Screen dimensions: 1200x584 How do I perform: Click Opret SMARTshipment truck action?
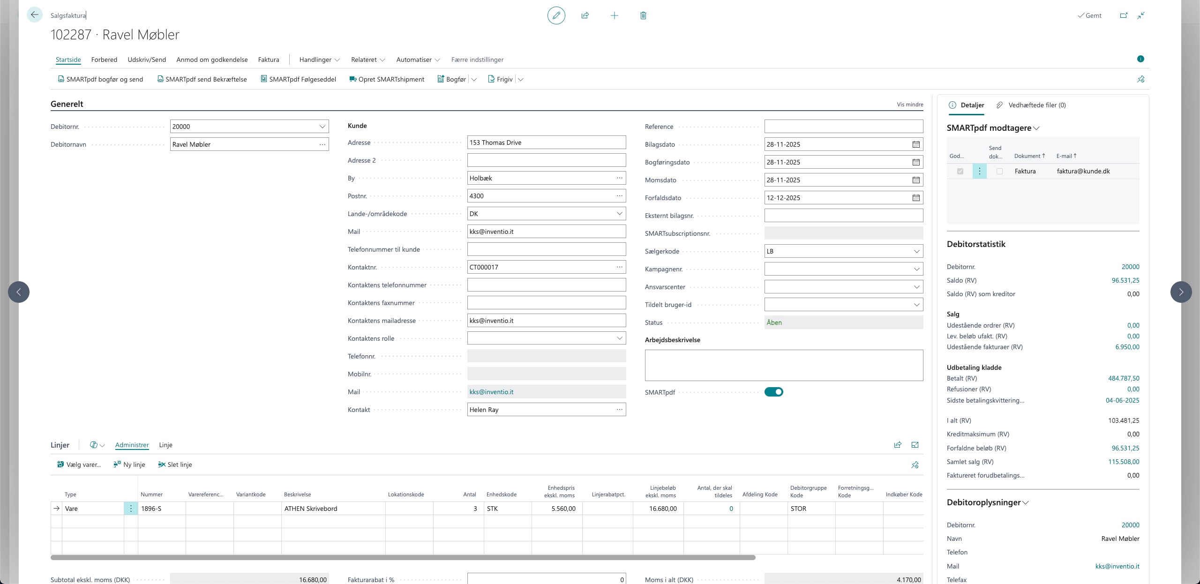point(387,79)
